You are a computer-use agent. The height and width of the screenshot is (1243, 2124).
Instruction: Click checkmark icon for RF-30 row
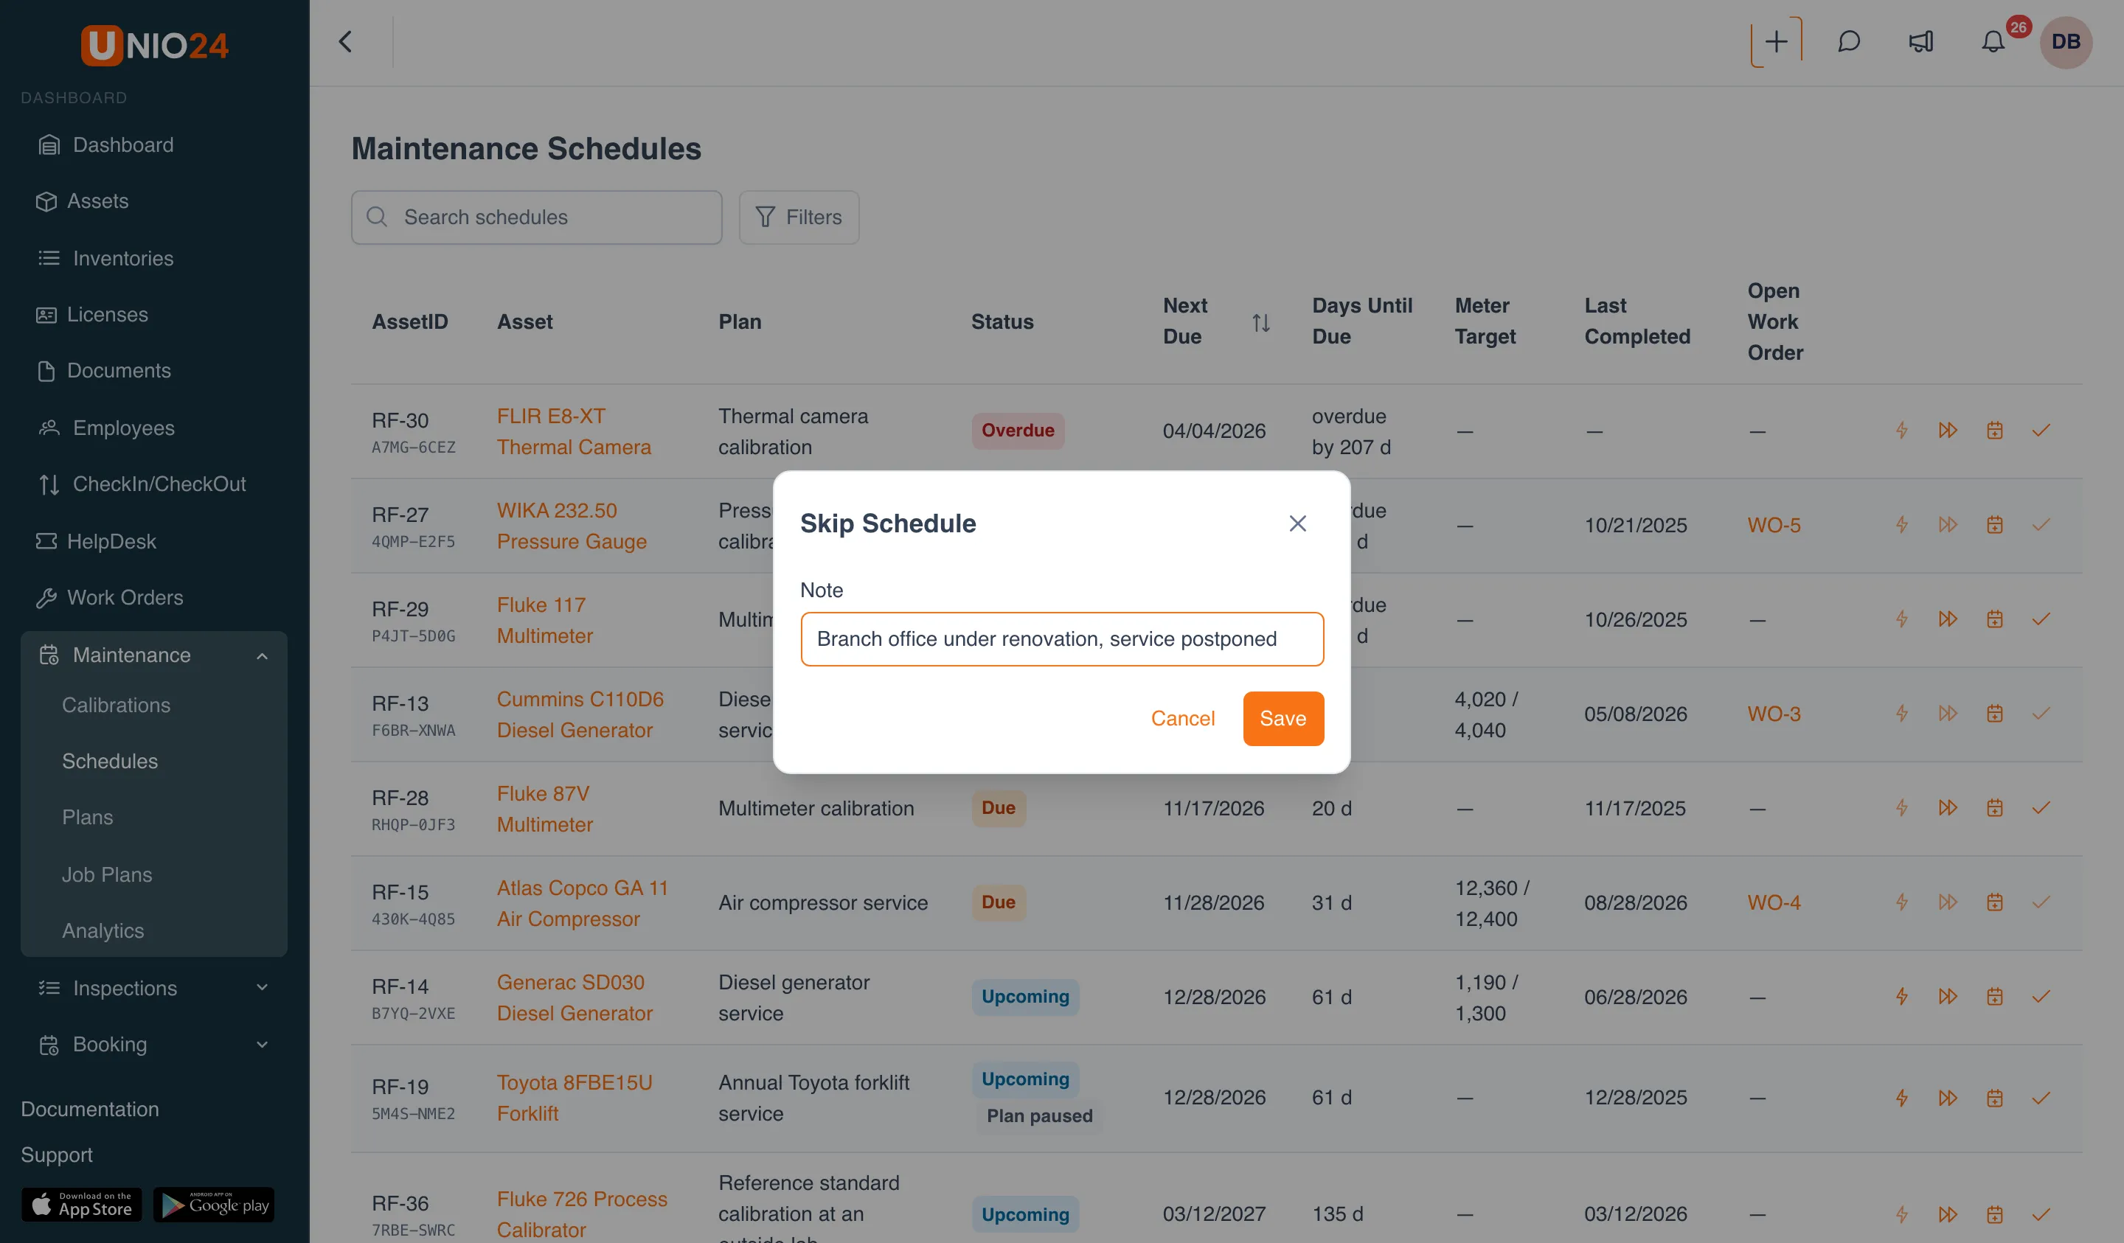[2041, 431]
